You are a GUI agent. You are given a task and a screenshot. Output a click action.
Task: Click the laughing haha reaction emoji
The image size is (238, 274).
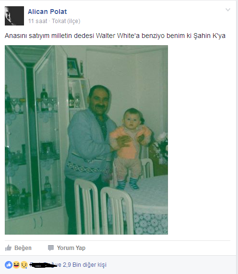click(x=16, y=265)
